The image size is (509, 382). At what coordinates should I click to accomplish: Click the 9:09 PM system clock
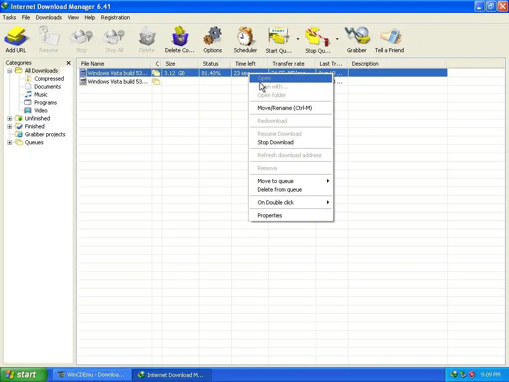[491, 375]
